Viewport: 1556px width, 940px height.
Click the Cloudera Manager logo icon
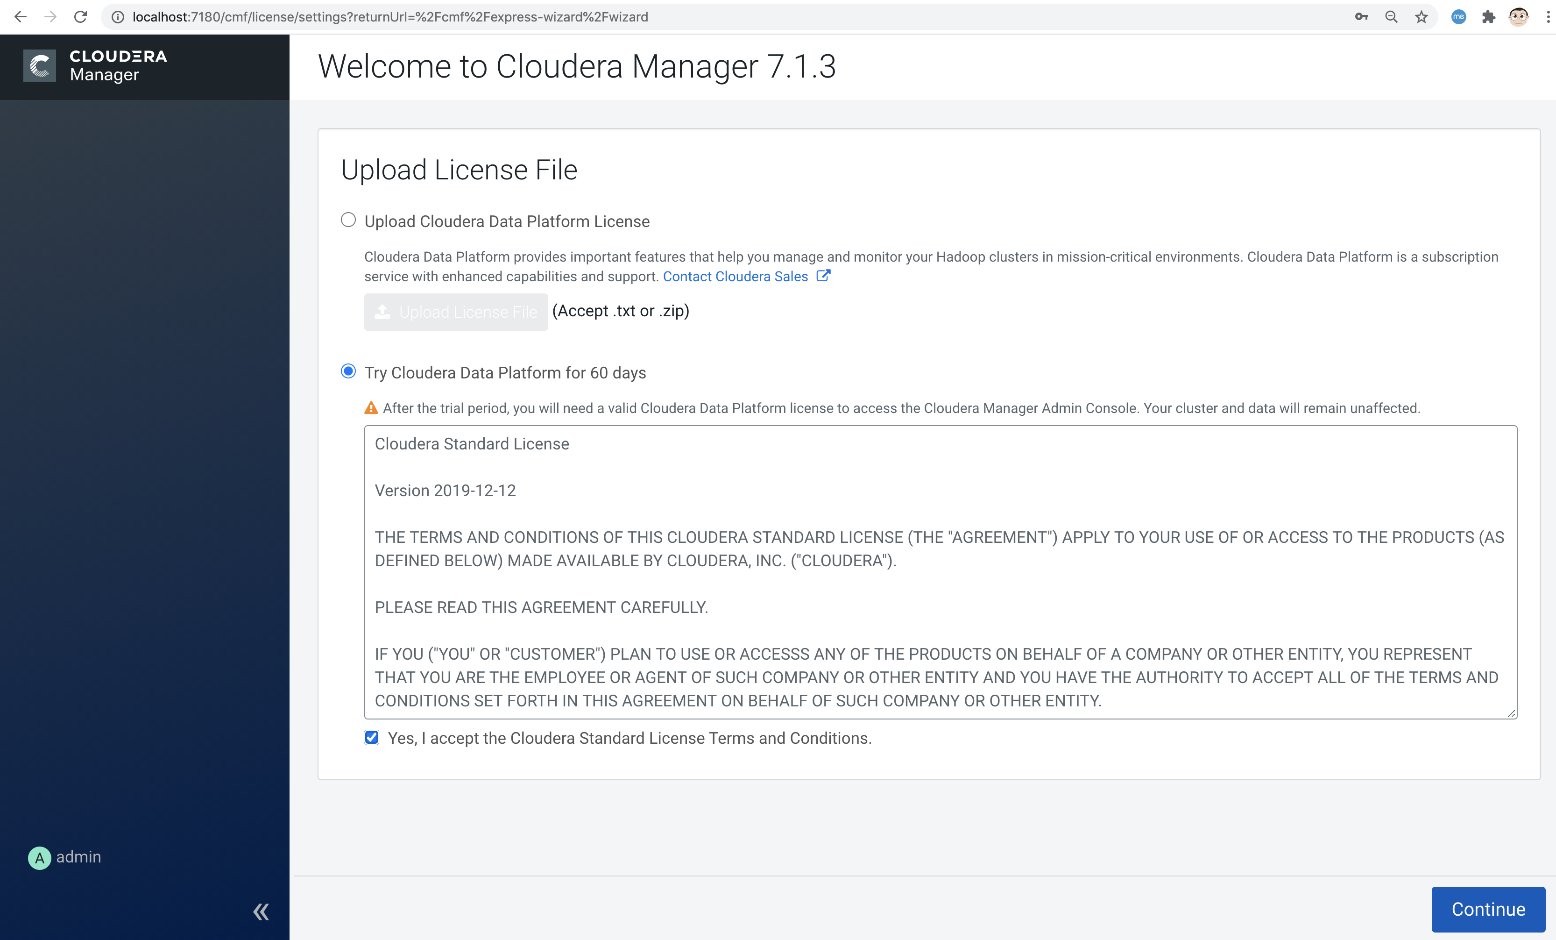[39, 66]
